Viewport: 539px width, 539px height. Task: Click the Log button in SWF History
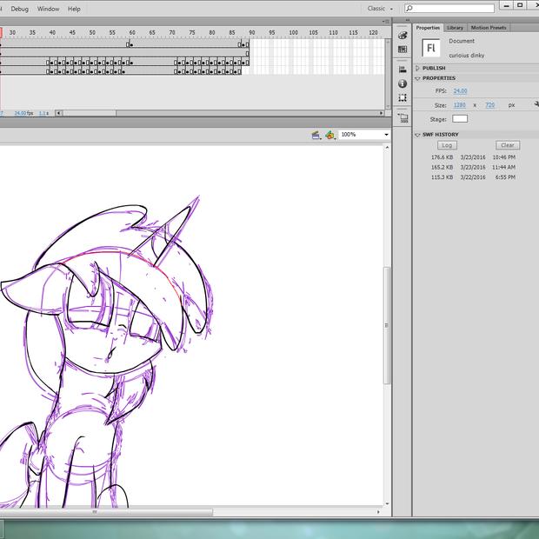(447, 145)
